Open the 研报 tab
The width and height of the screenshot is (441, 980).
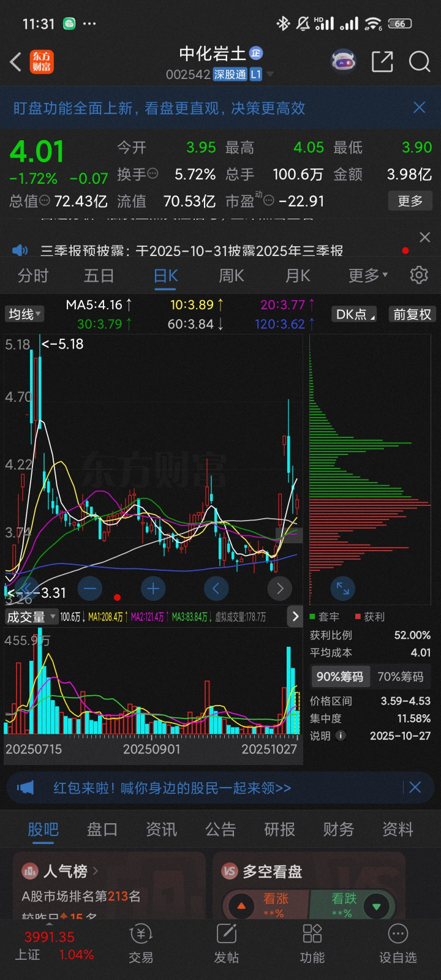(x=280, y=829)
